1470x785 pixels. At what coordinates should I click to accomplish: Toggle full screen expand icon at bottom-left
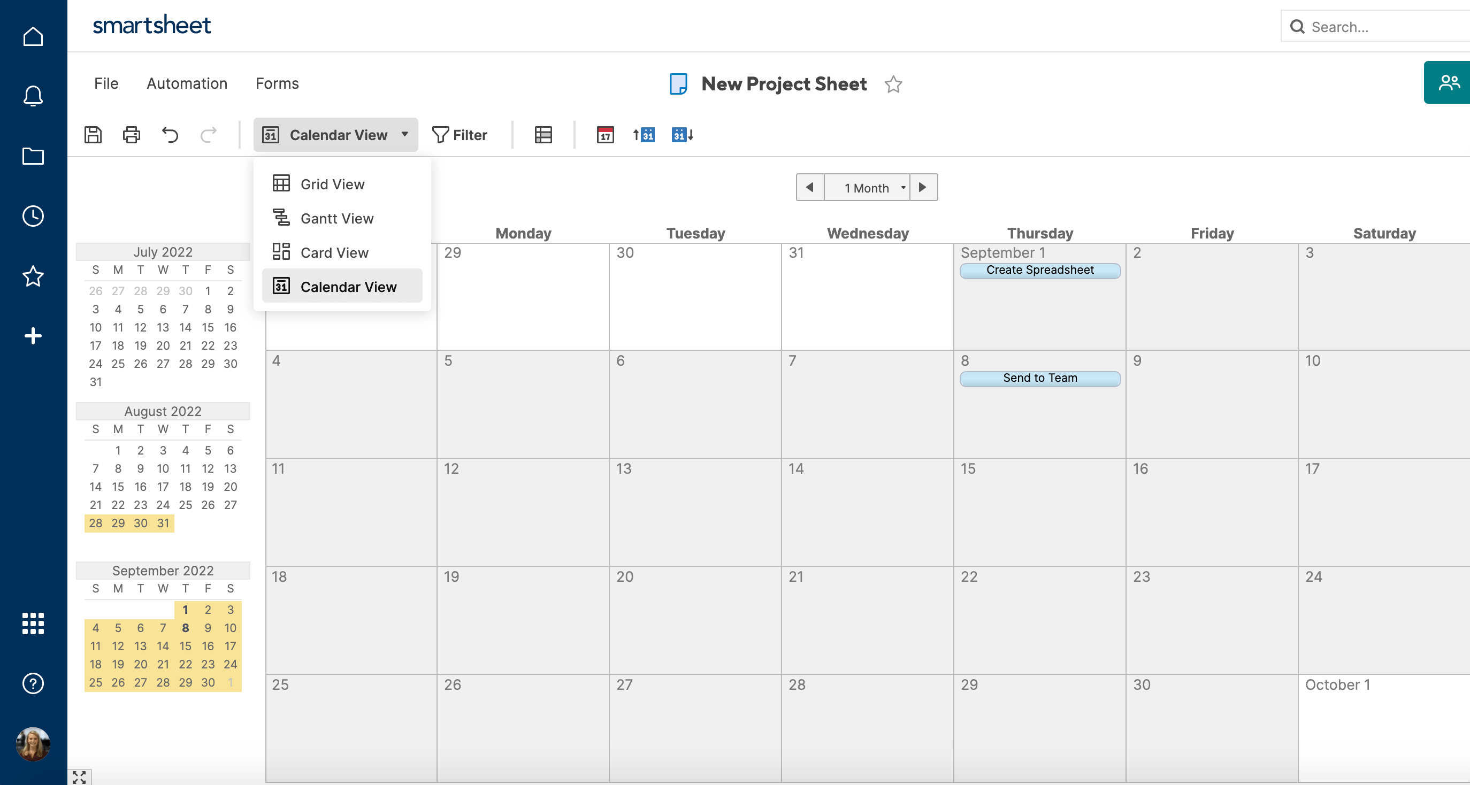tap(79, 777)
